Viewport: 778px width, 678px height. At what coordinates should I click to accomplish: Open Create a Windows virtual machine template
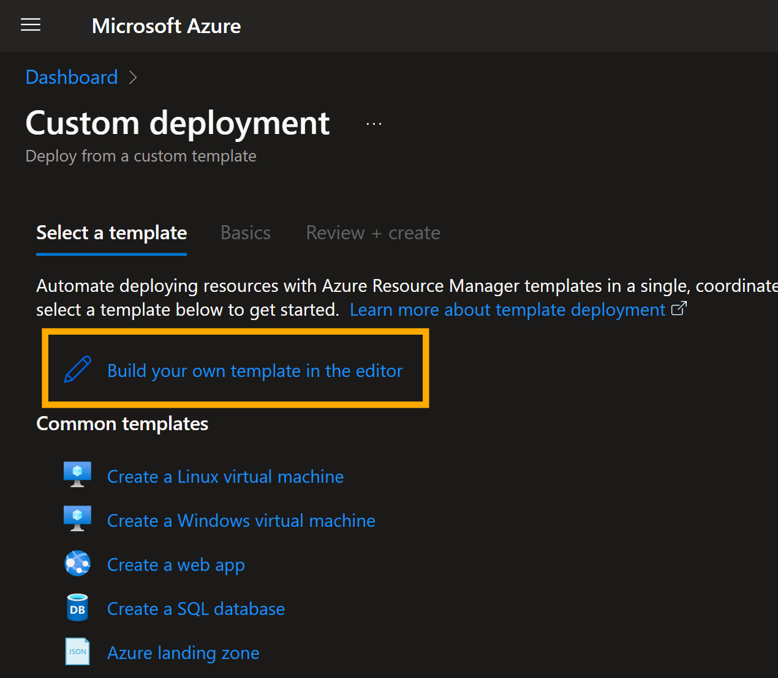(x=241, y=520)
